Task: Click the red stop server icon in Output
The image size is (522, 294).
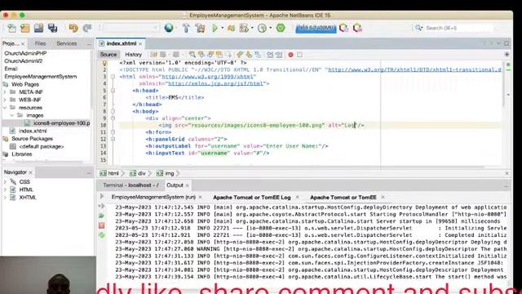Action: pyautogui.click(x=101, y=225)
